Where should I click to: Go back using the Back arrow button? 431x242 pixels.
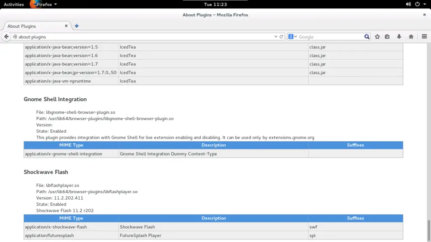(x=6, y=37)
